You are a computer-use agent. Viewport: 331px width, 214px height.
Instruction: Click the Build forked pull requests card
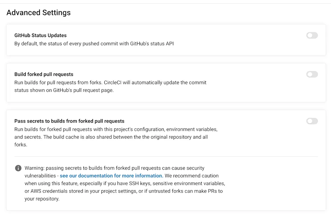pyautogui.click(x=165, y=83)
